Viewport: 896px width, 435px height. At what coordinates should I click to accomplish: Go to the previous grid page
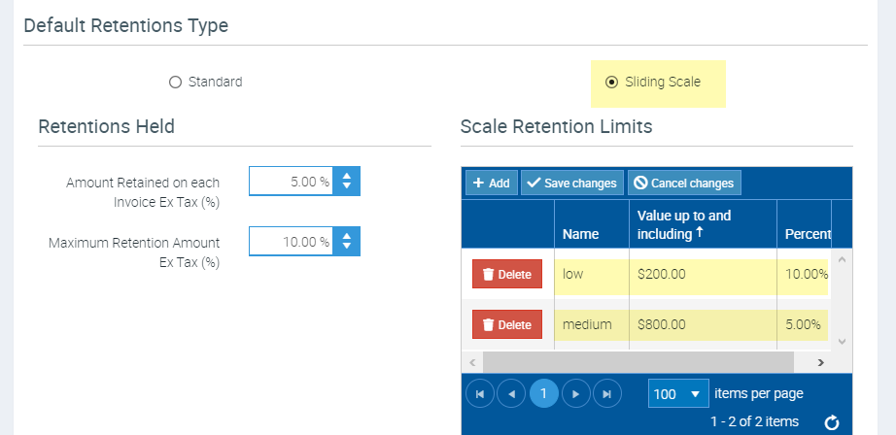tap(511, 394)
